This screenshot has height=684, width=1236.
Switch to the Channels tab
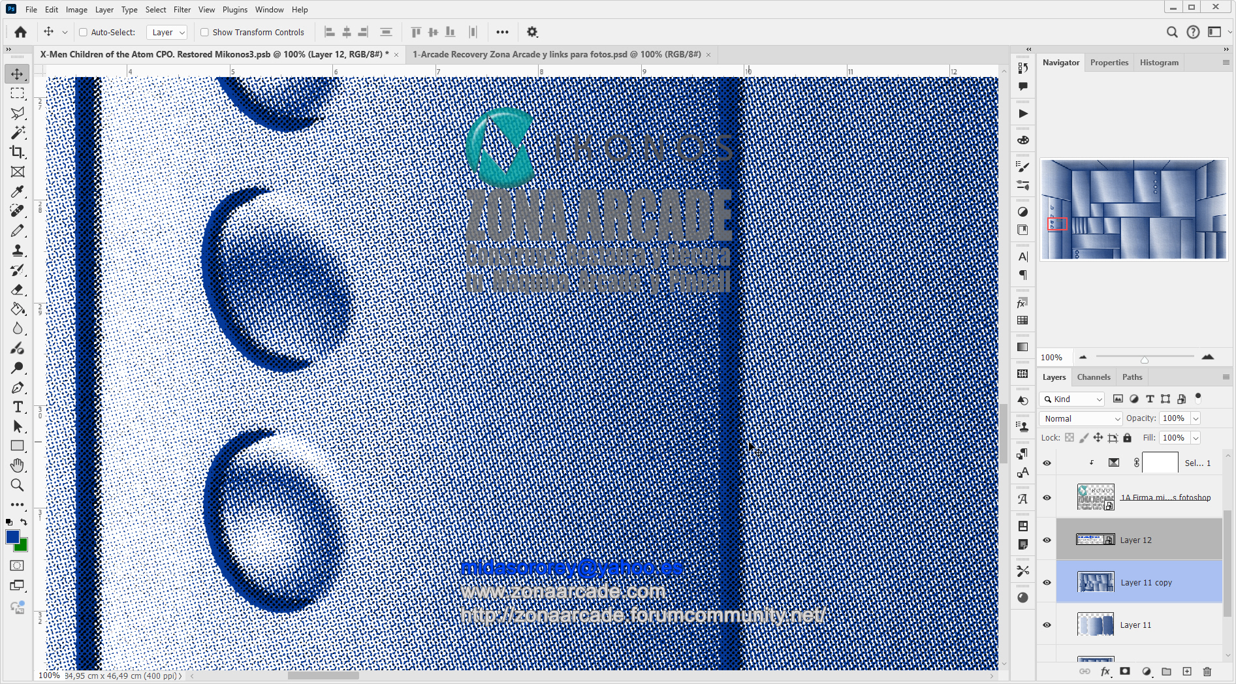(x=1094, y=377)
